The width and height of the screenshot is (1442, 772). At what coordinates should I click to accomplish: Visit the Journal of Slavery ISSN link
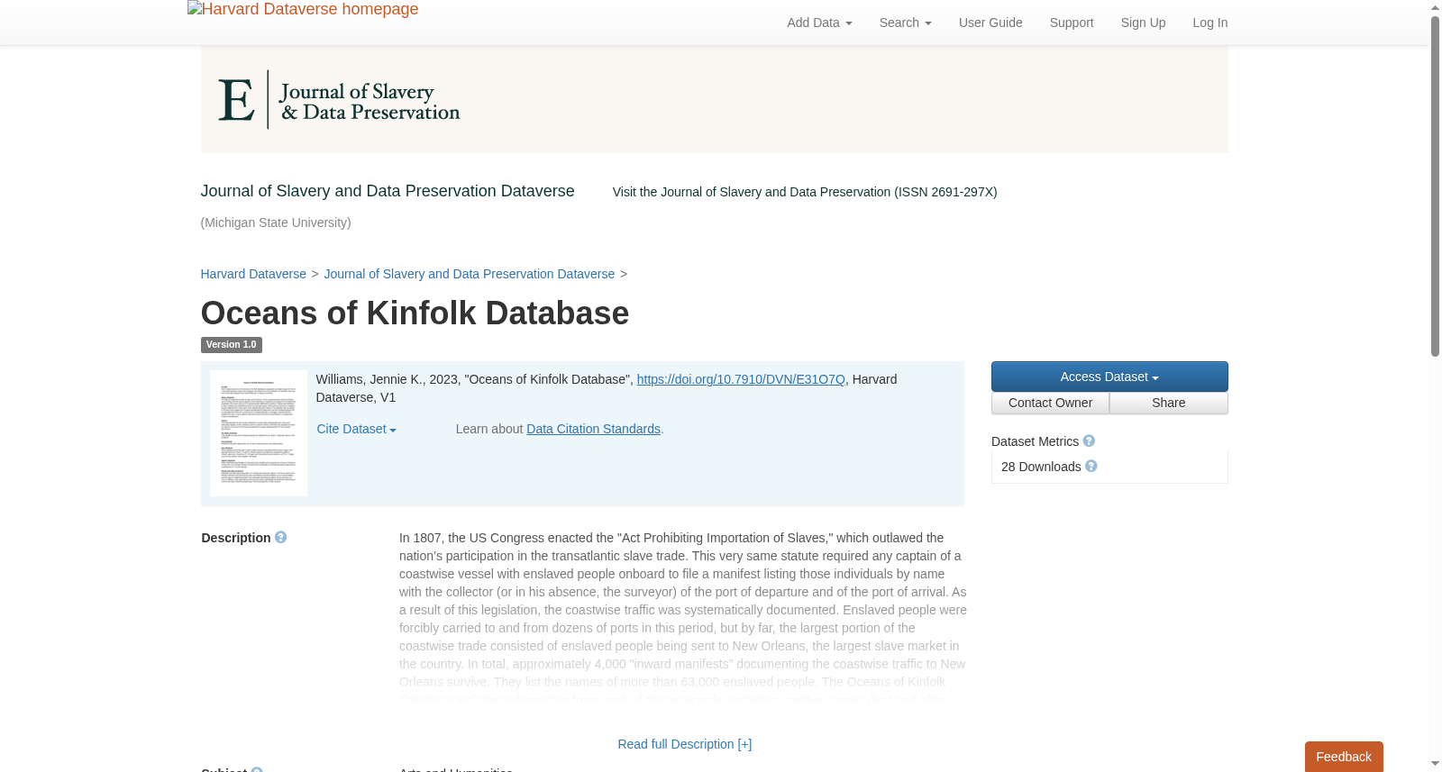[805, 192]
